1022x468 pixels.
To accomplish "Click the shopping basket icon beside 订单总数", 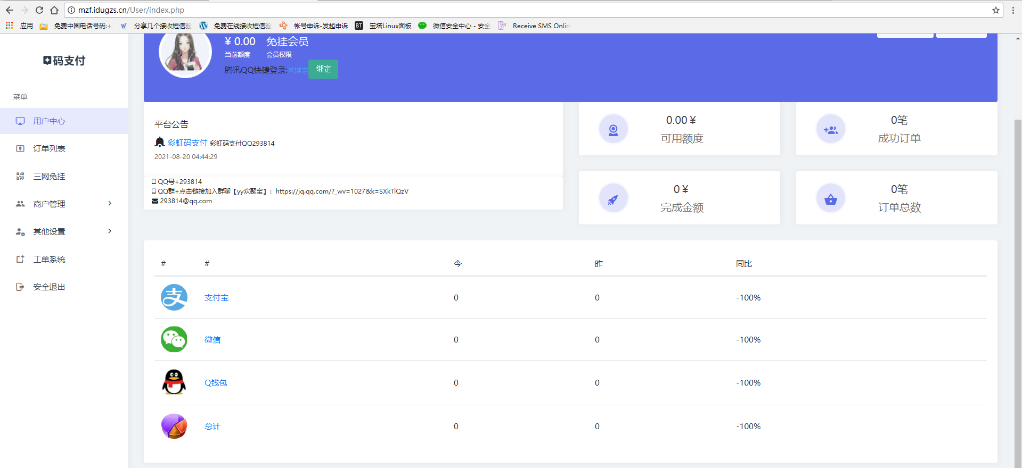I will pos(830,198).
